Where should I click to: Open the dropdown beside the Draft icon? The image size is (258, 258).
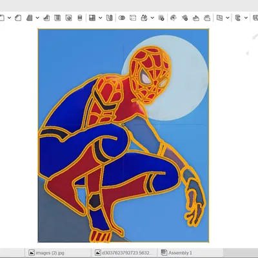(37, 18)
